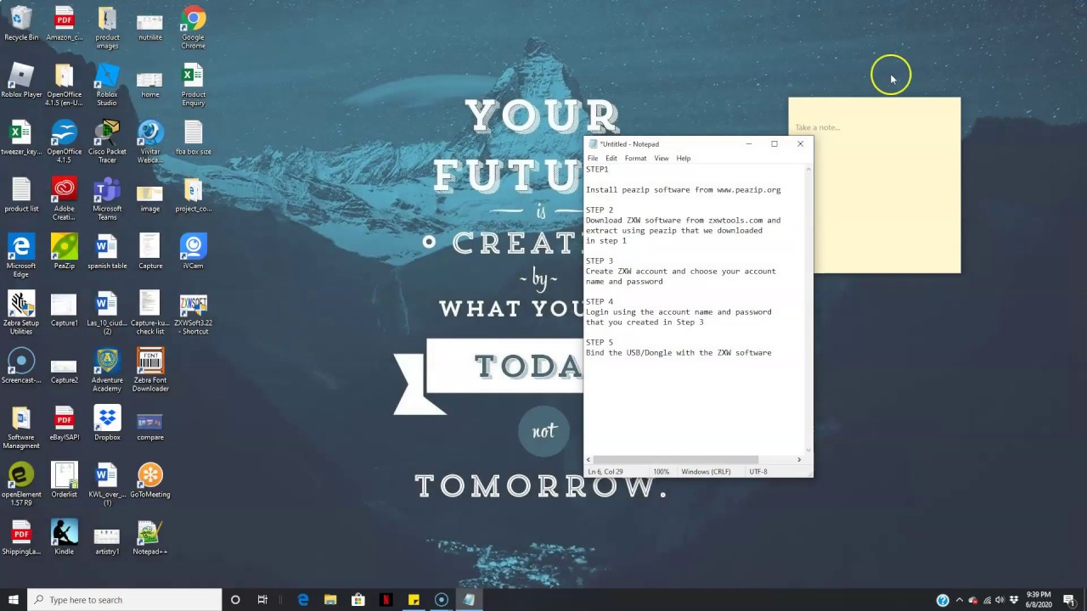Select the iVCam desktop icon

[193, 251]
